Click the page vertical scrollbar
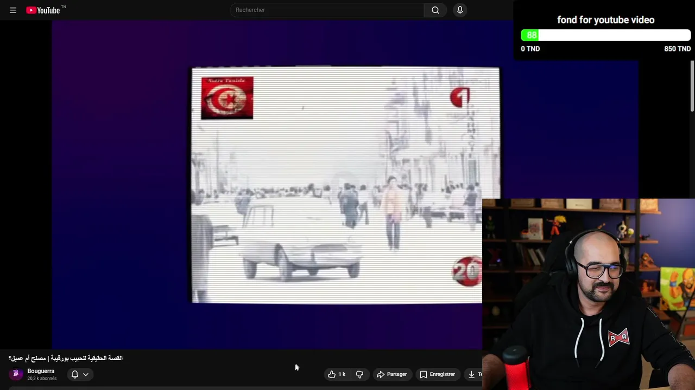Image resolution: width=695 pixels, height=390 pixels. click(692, 87)
